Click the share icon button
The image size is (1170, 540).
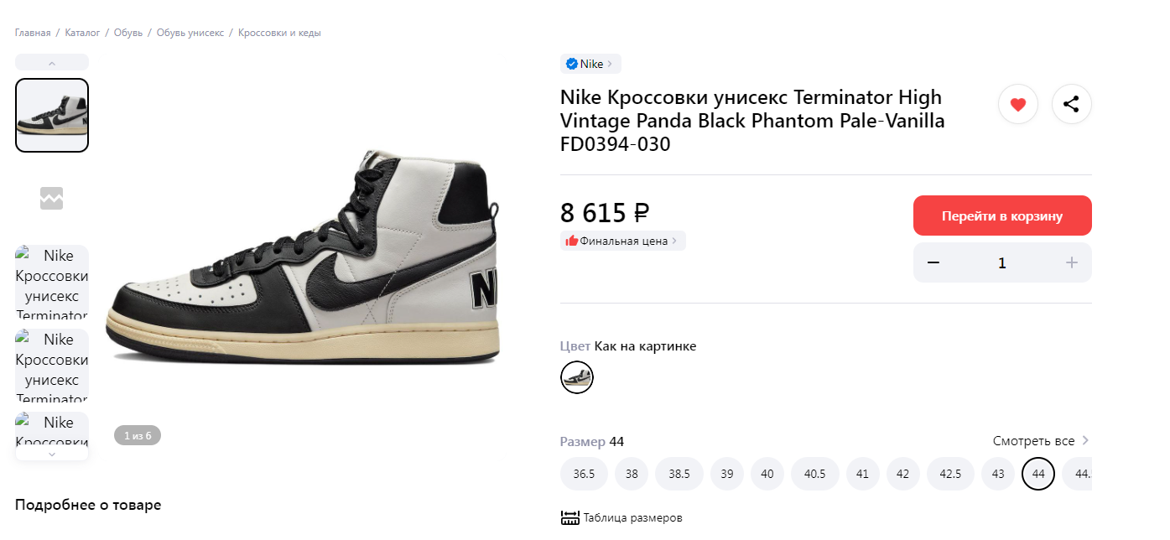[1071, 105]
